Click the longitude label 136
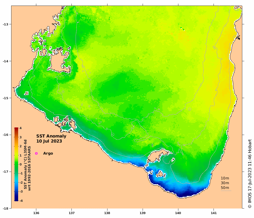The height and width of the screenshot is (218, 254). (36, 213)
